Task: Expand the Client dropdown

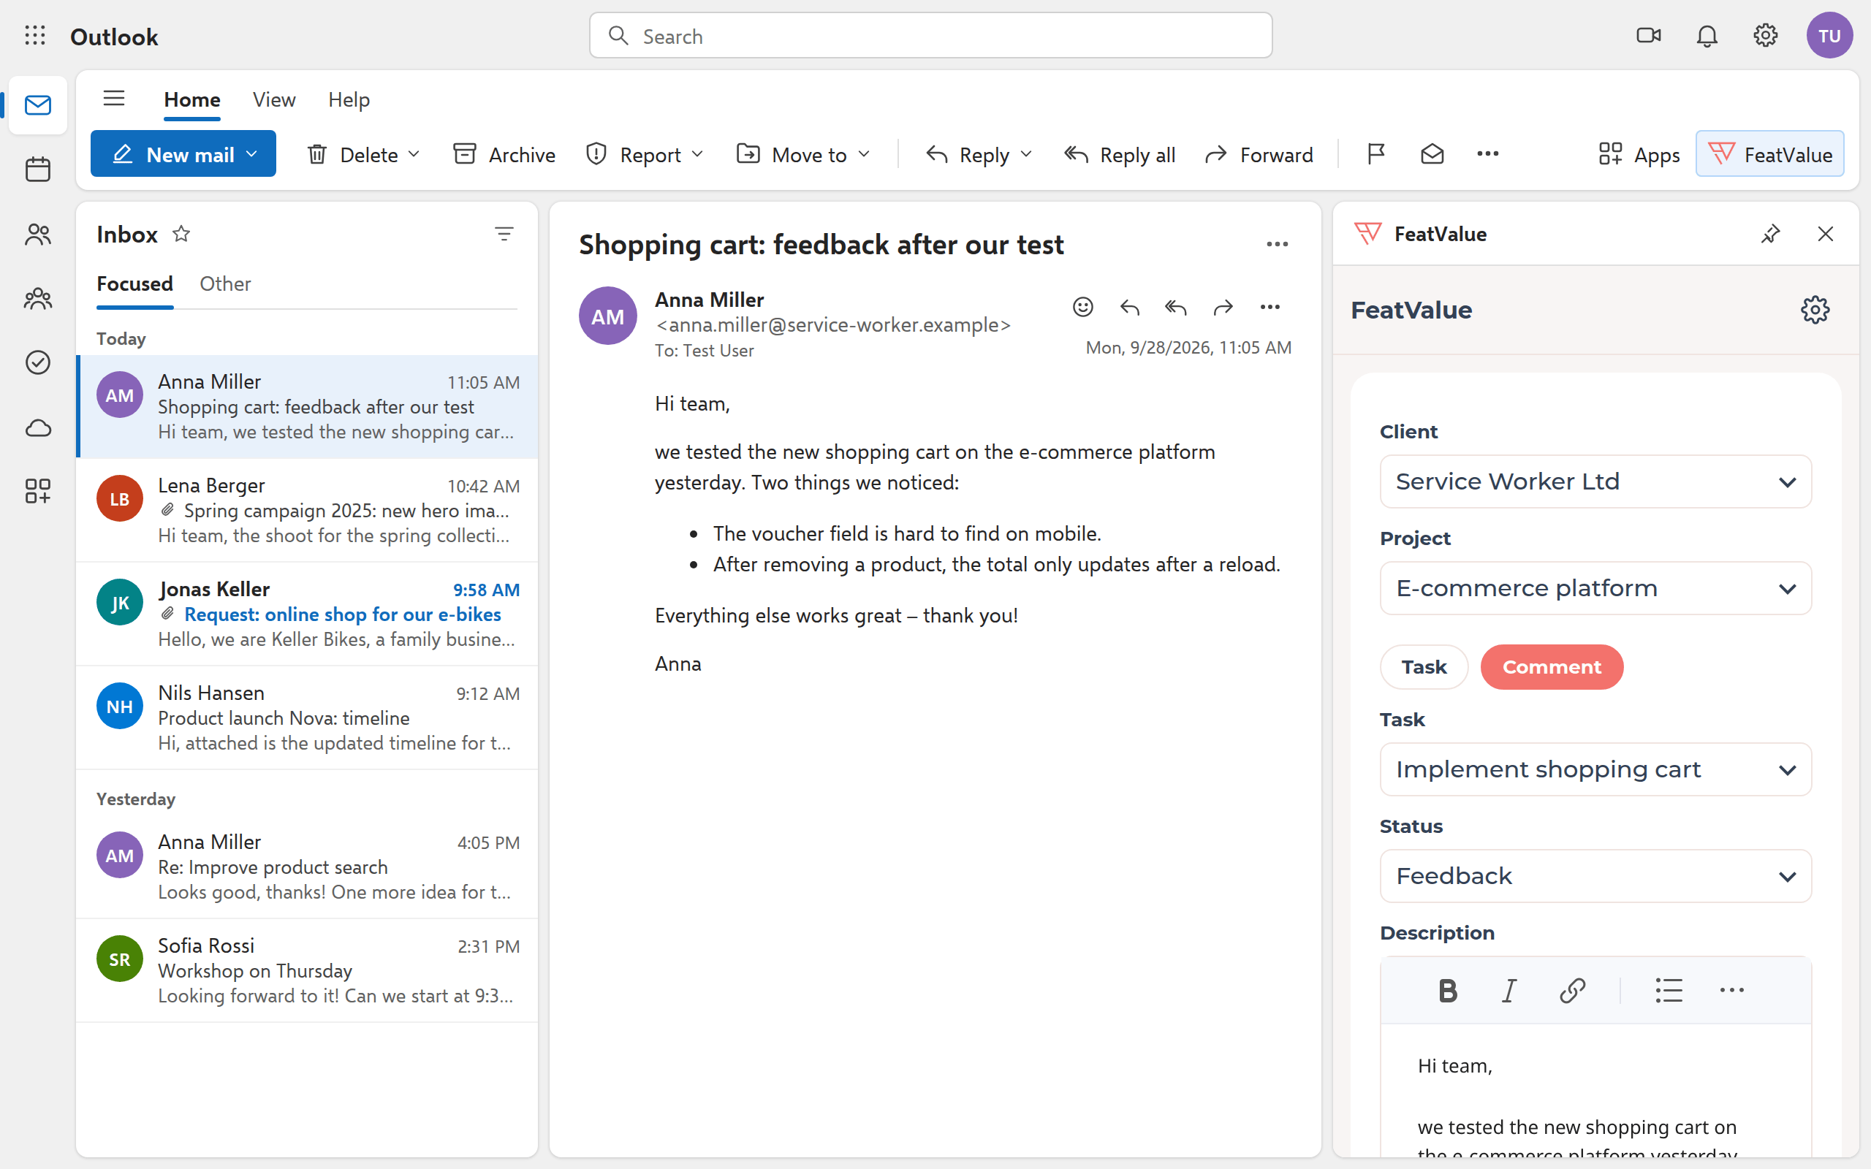Action: 1595,481
